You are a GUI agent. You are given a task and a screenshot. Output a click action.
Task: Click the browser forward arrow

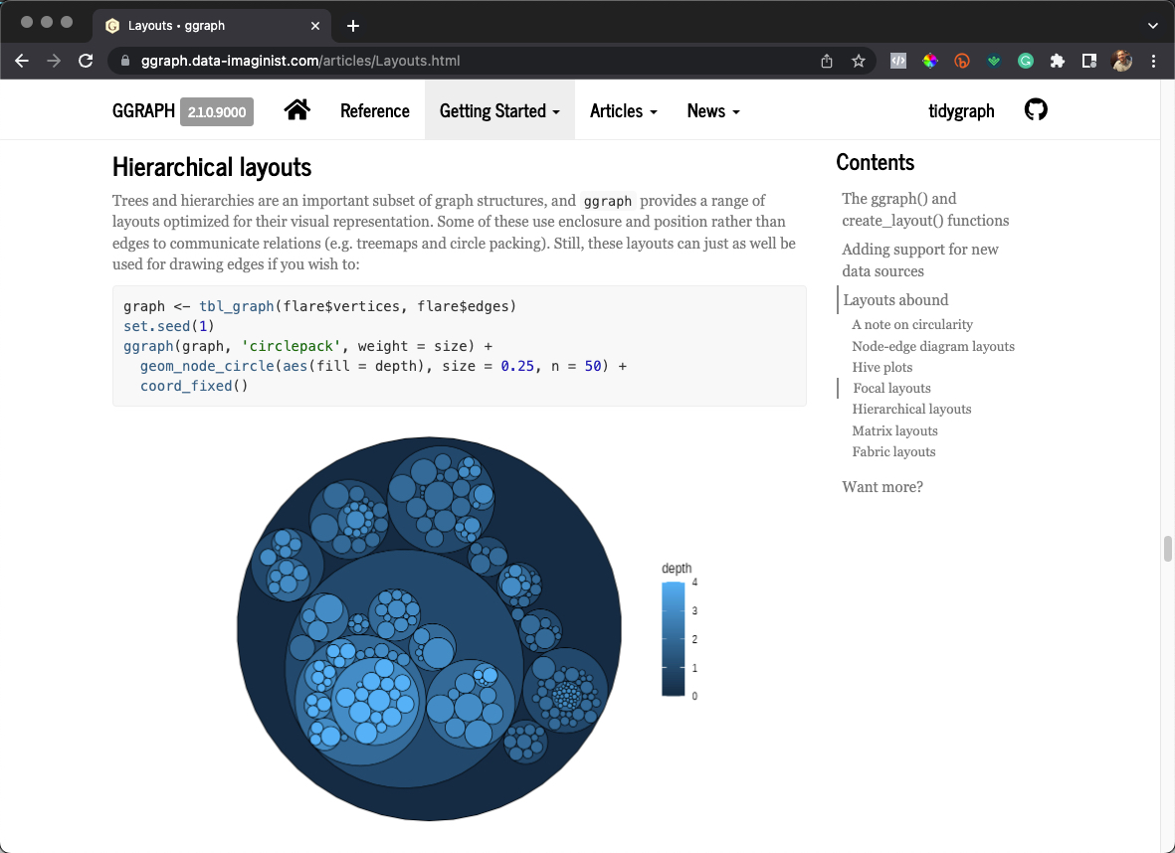[54, 61]
